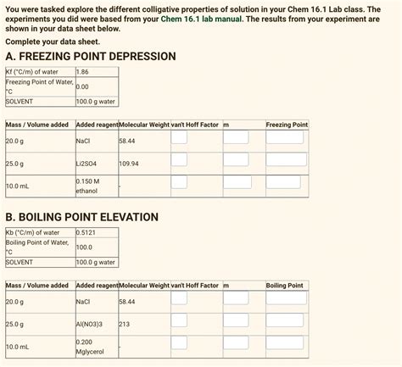The height and width of the screenshot is (367, 402).
Task: Click molality field for Li2SO4 row
Action: [236, 159]
